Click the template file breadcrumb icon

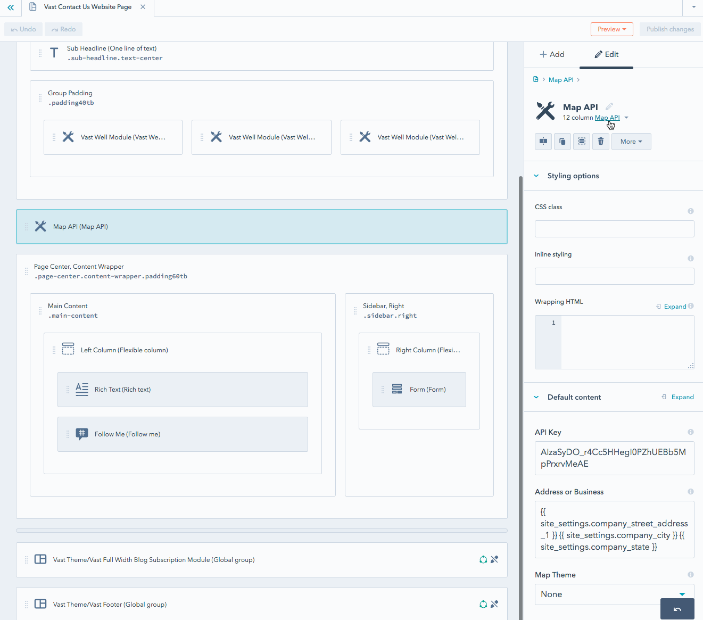point(536,79)
